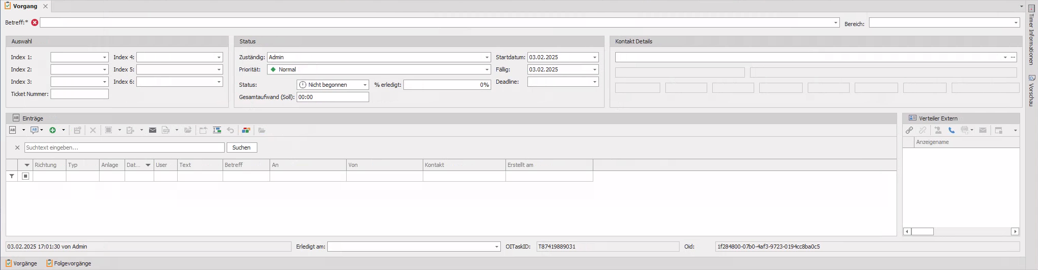Viewport: 1038px width, 270px height.
Task: Click the row height icon in Einträge toolbar
Action: click(x=217, y=130)
